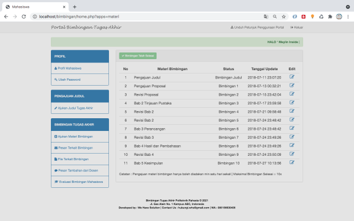Open Ajukan Judul Tugas Akhir
Image resolution: width=354 pixels, height=221 pixels.
(x=75, y=108)
